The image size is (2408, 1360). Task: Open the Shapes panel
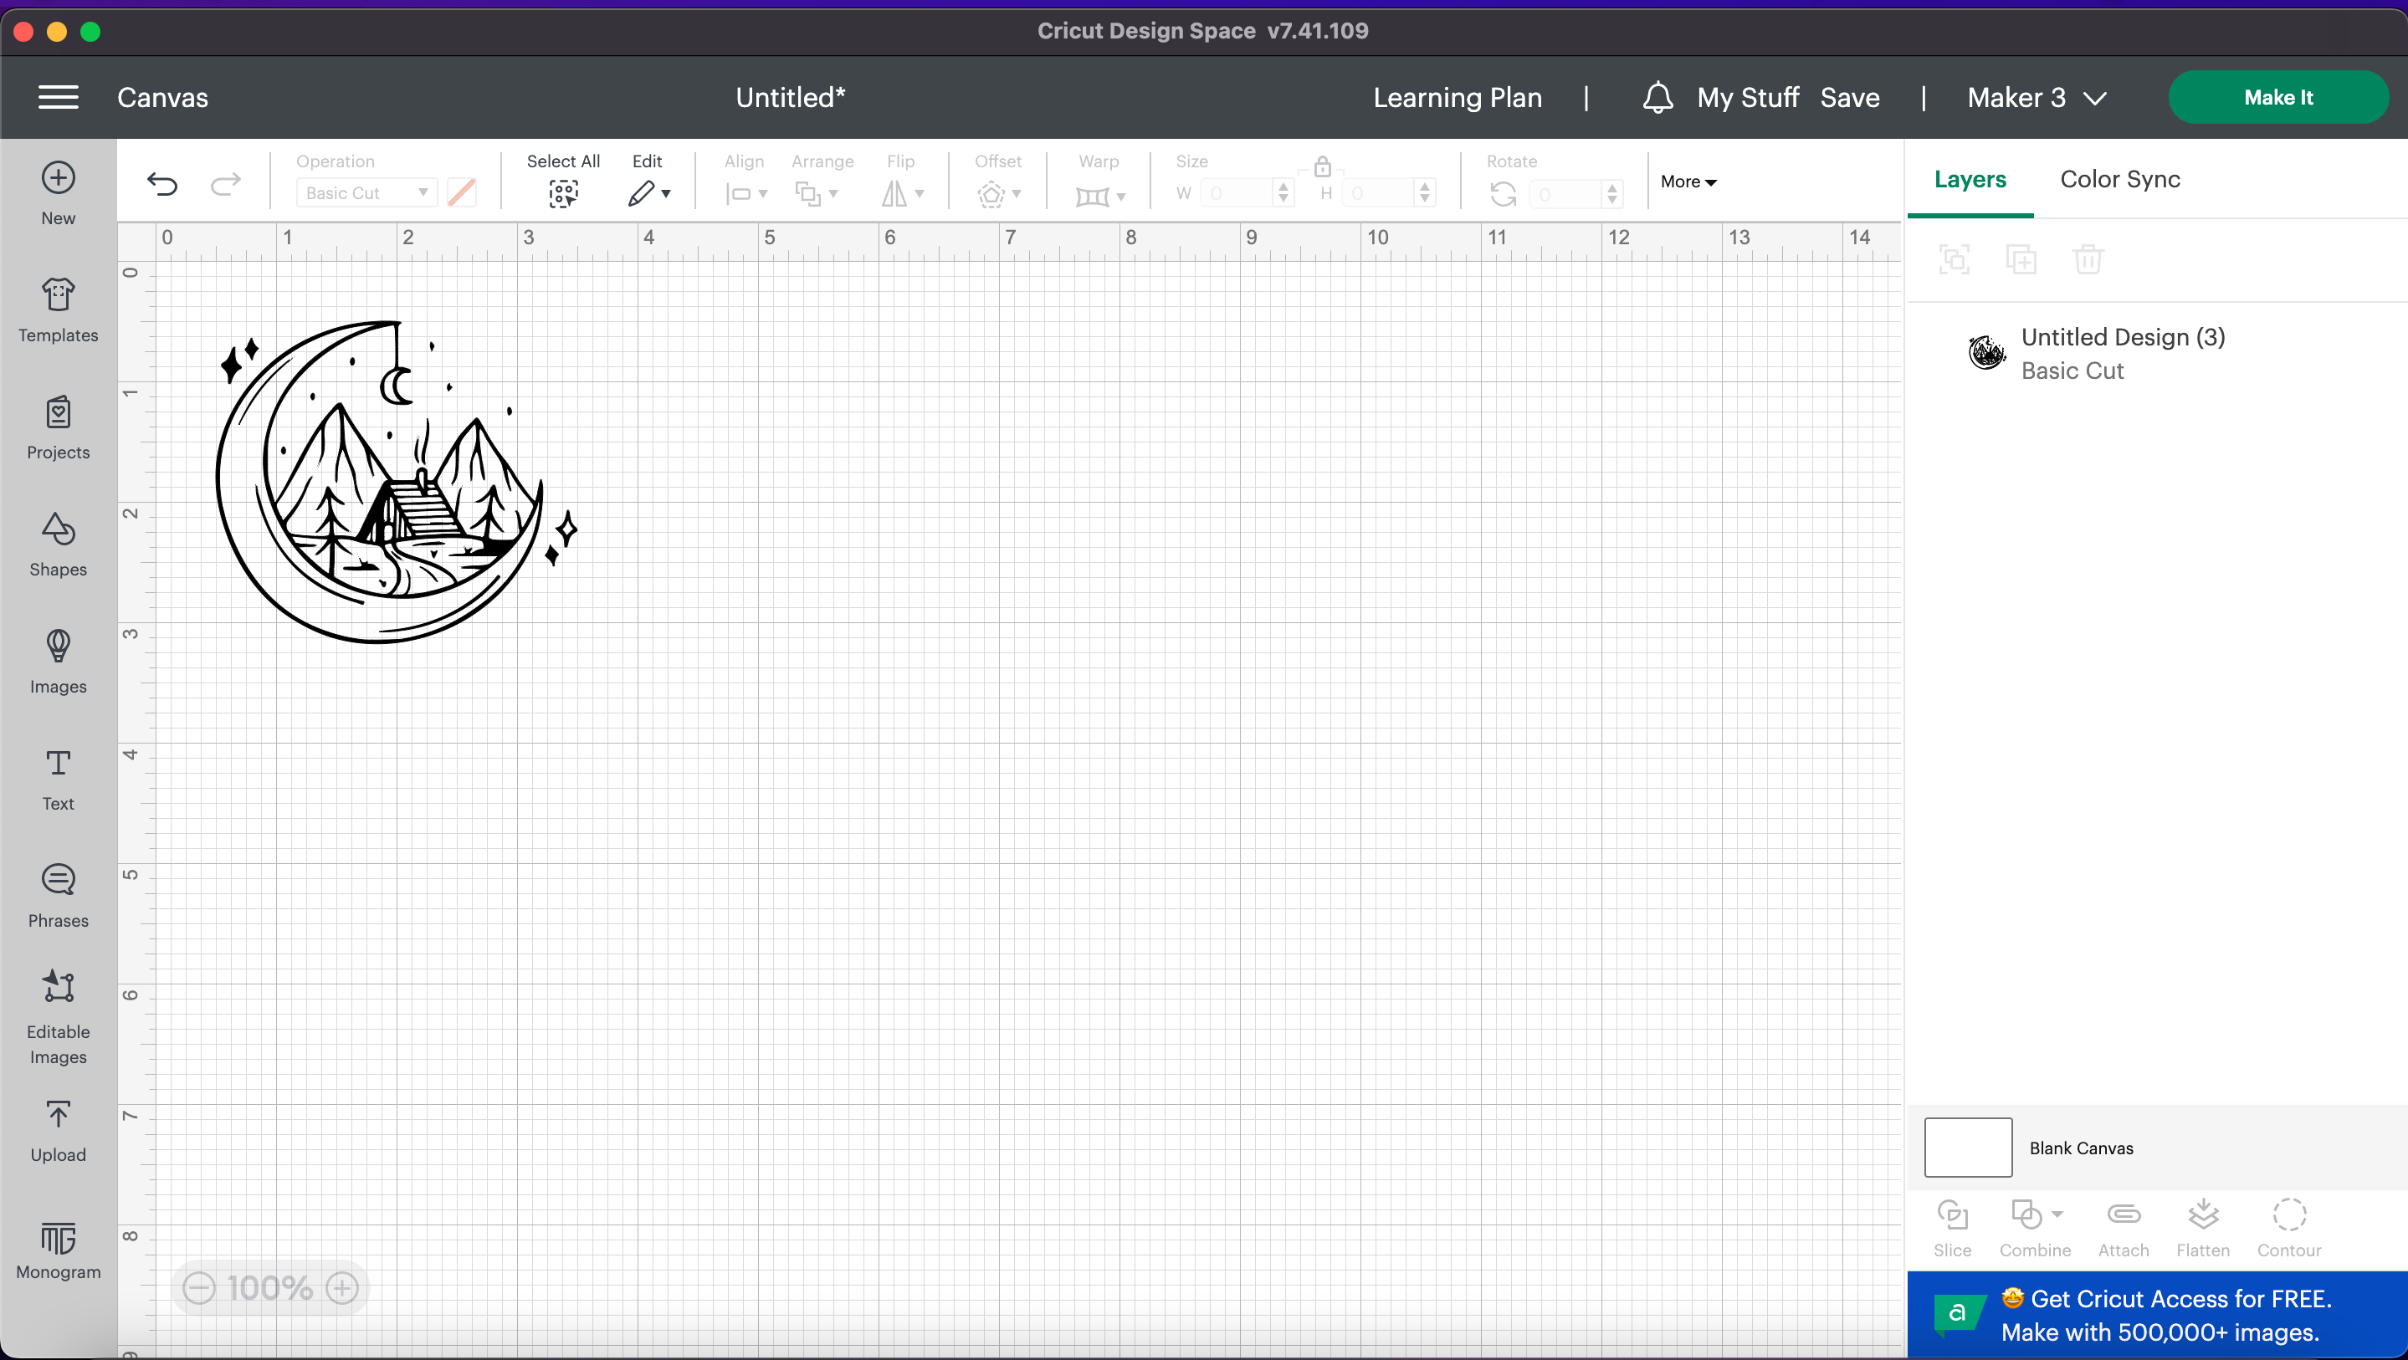(57, 545)
